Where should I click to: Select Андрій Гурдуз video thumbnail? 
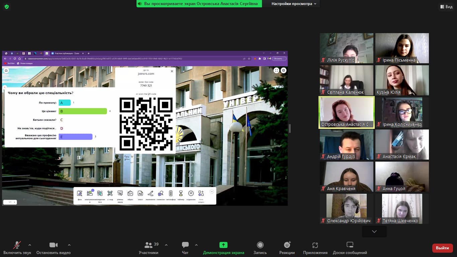pyautogui.click(x=346, y=145)
